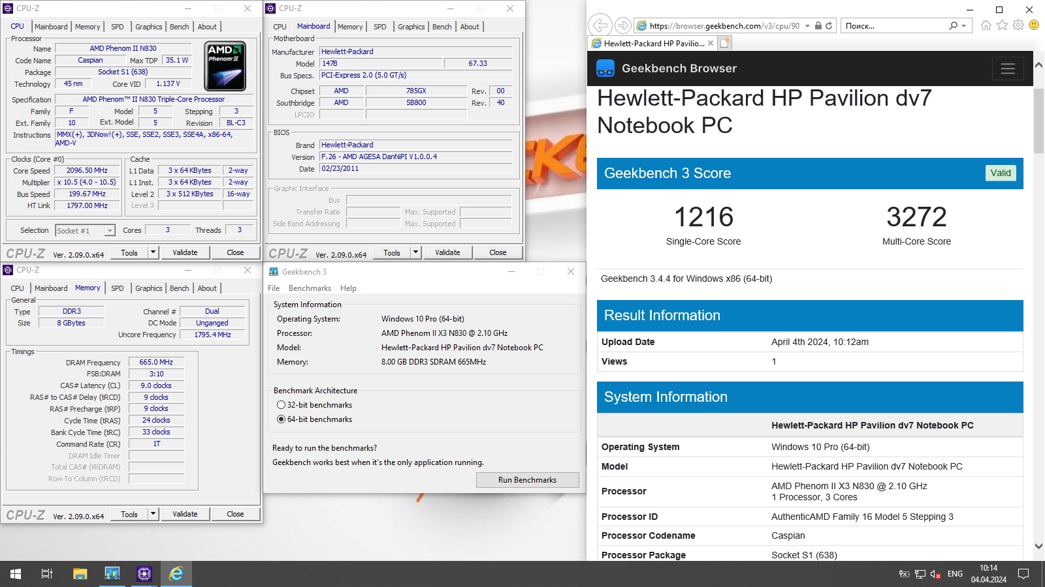
Task: Click the DRAM Frequency 665.0 MHz value
Action: [156, 362]
